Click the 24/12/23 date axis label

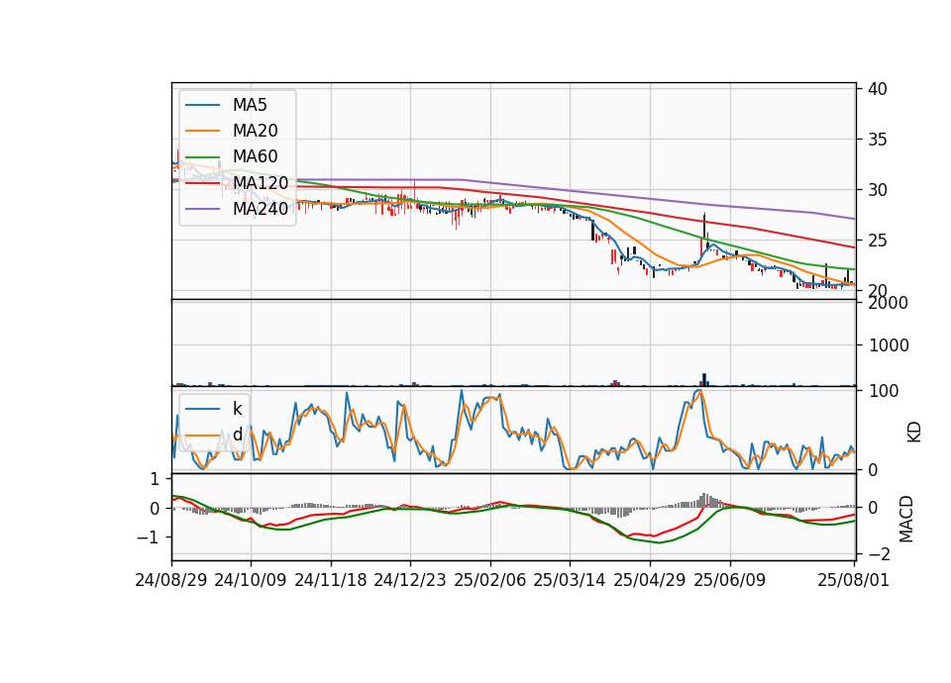(x=409, y=580)
